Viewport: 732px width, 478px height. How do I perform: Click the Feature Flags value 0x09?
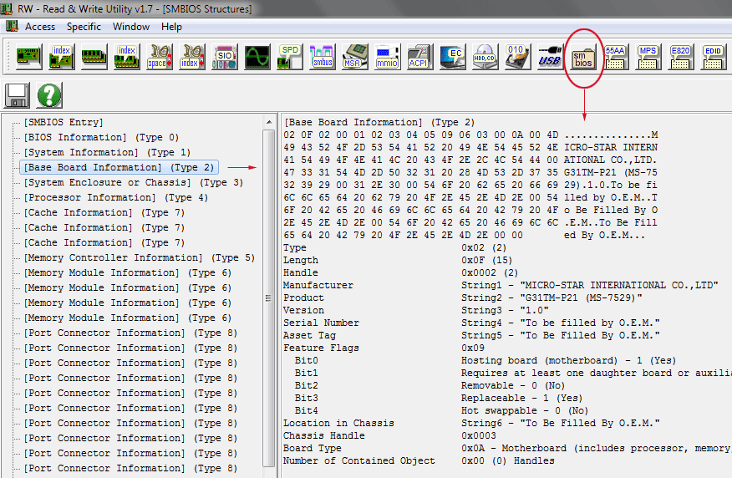tap(473, 348)
